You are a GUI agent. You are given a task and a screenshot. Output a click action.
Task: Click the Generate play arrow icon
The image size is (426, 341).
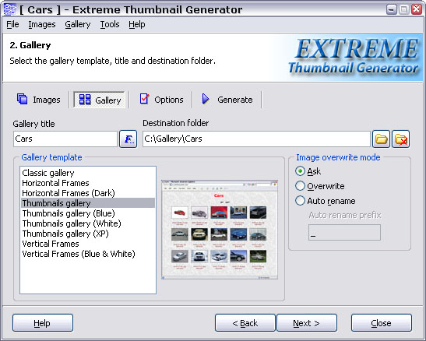pos(206,99)
